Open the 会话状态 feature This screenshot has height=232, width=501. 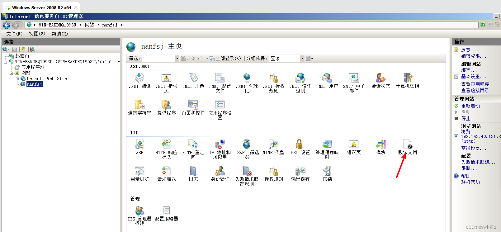pos(380,81)
